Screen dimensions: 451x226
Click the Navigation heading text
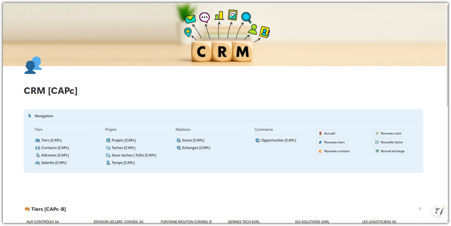[44, 116]
